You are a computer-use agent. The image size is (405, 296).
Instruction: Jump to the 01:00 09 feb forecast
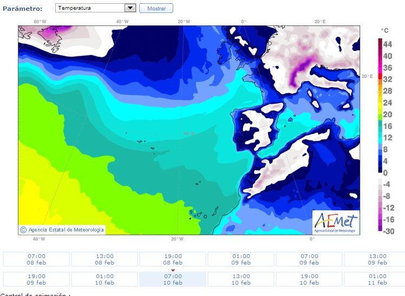241,259
